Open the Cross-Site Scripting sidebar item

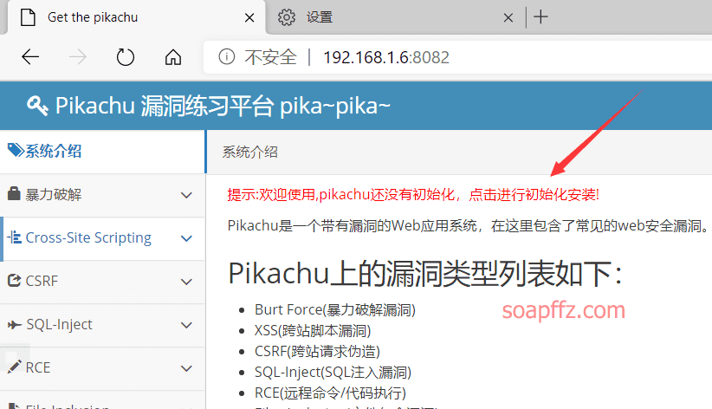coord(102,238)
